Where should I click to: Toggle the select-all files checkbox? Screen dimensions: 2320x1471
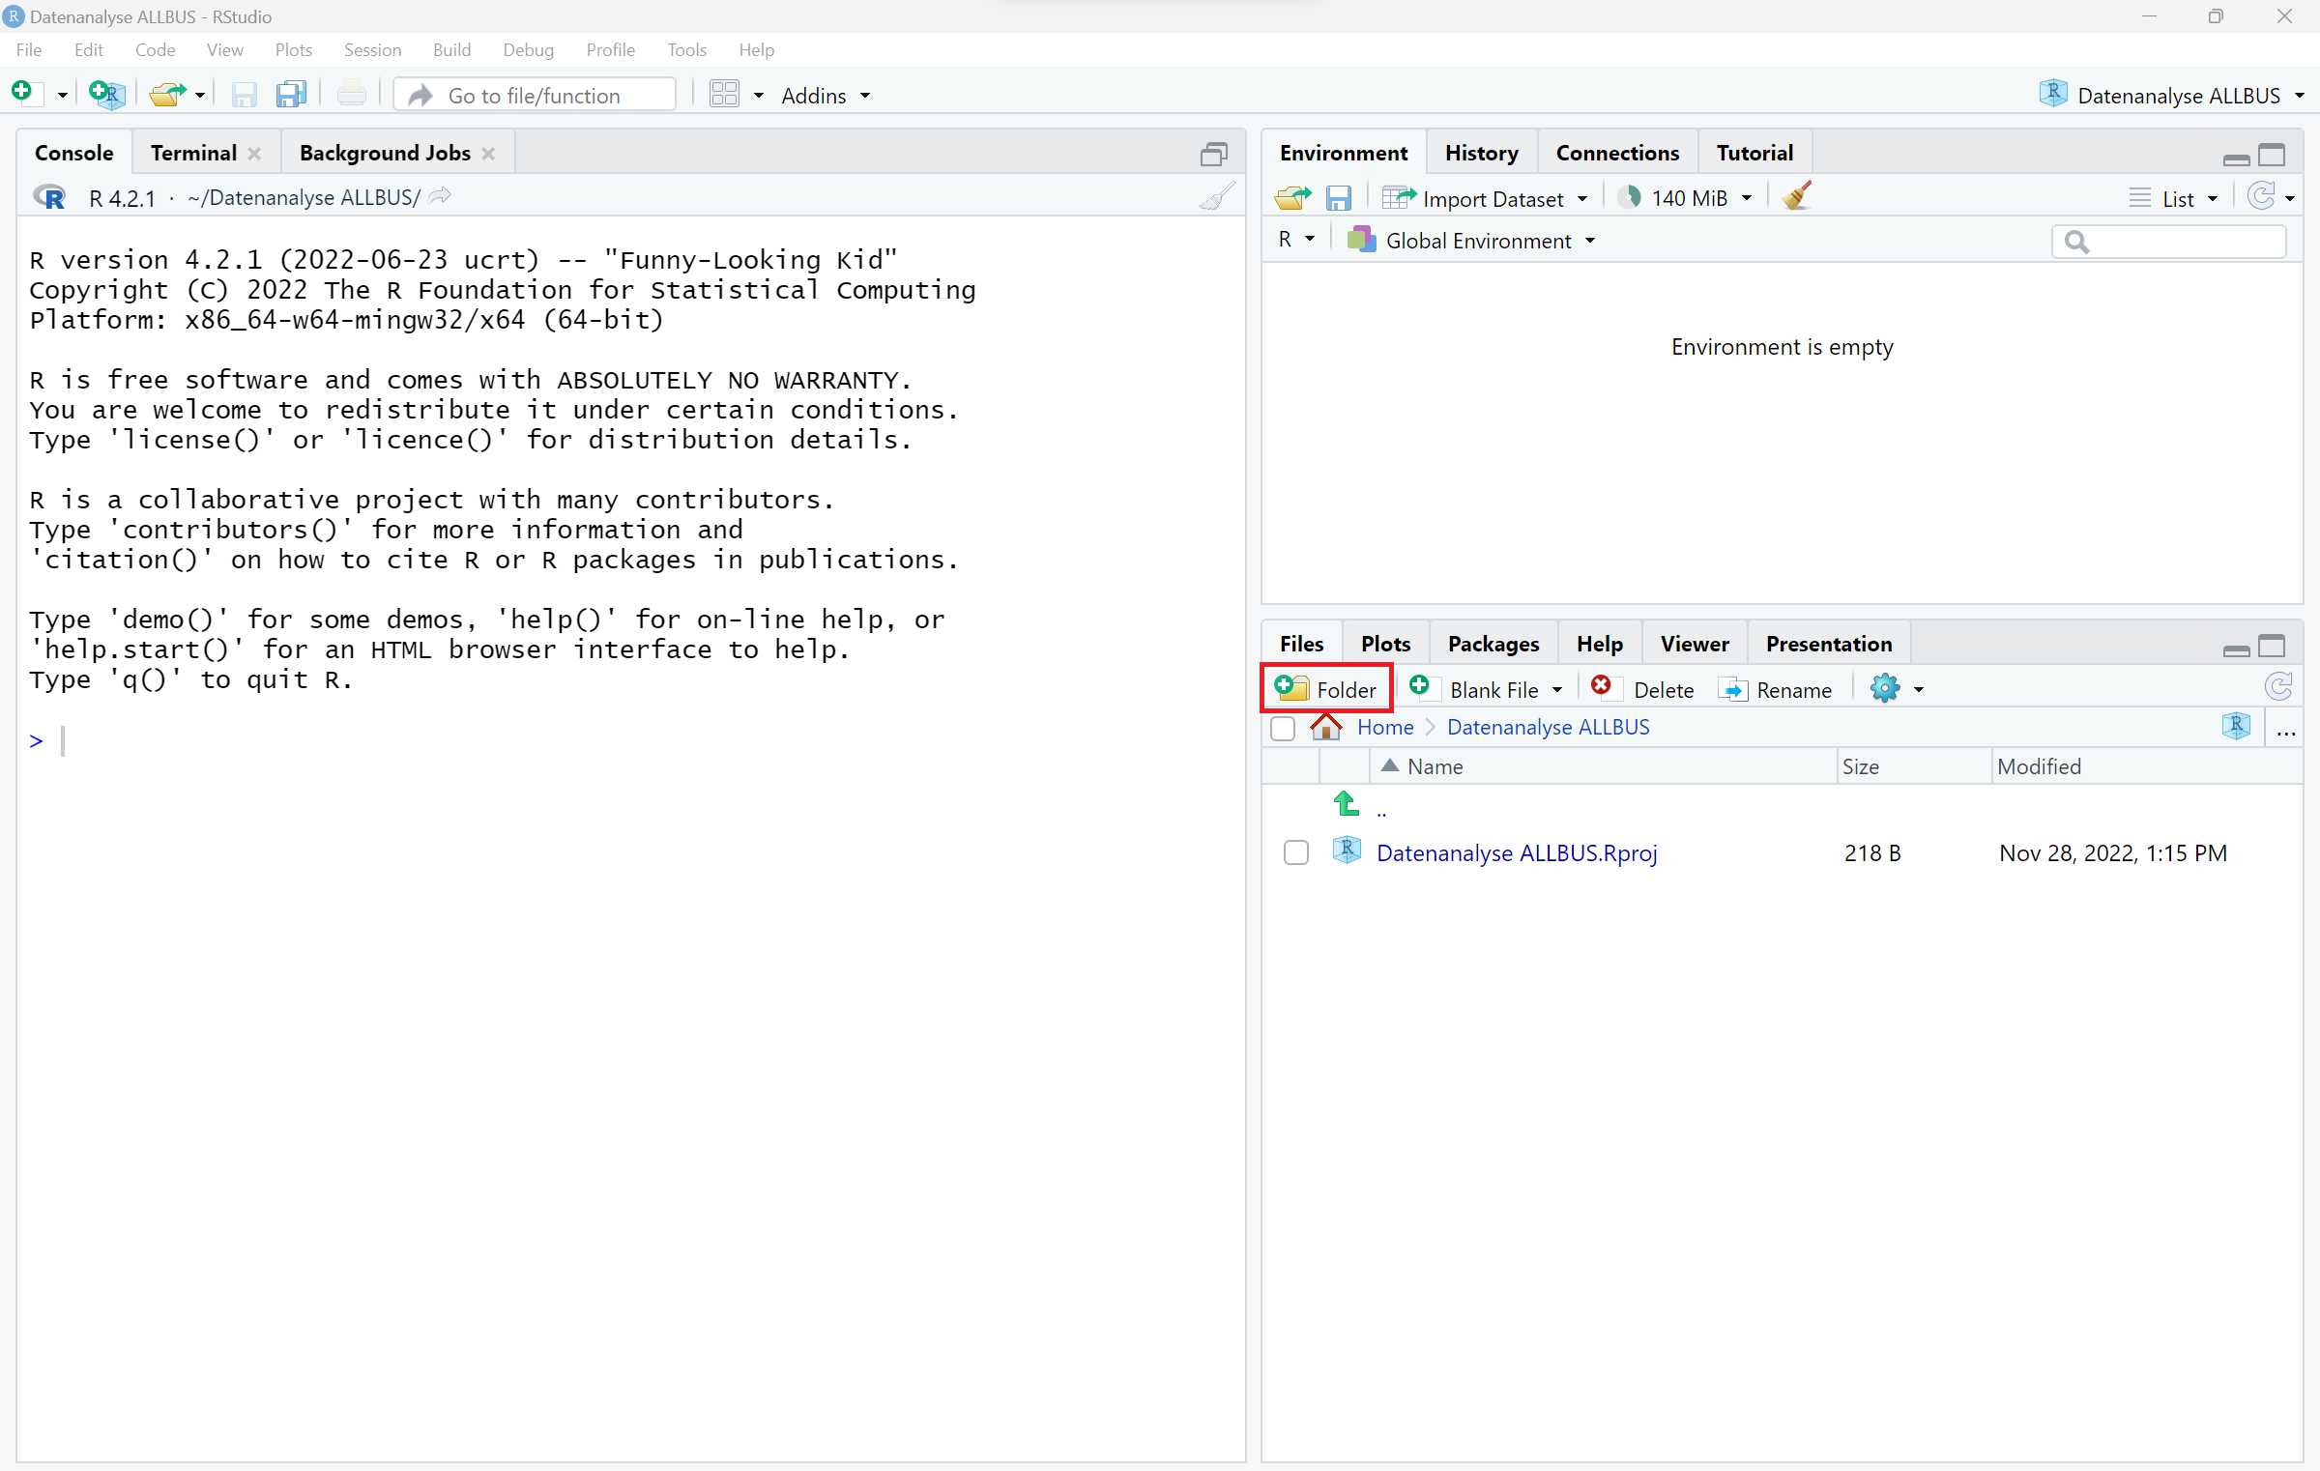(1283, 728)
